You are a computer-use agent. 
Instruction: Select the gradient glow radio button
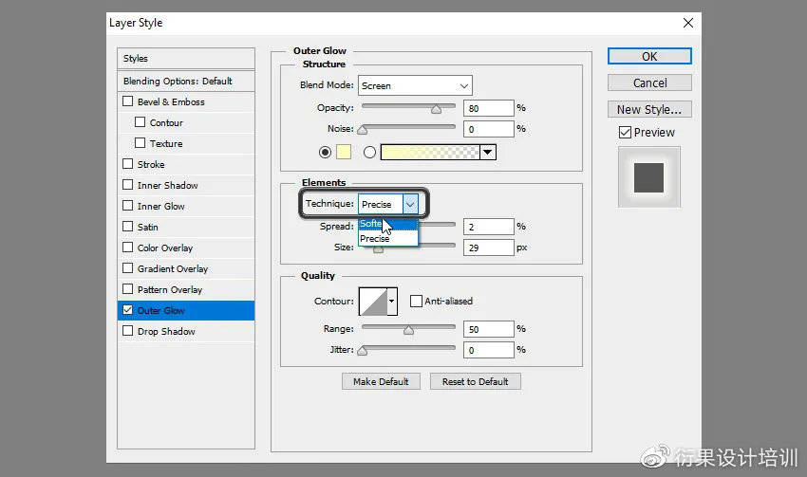point(369,152)
